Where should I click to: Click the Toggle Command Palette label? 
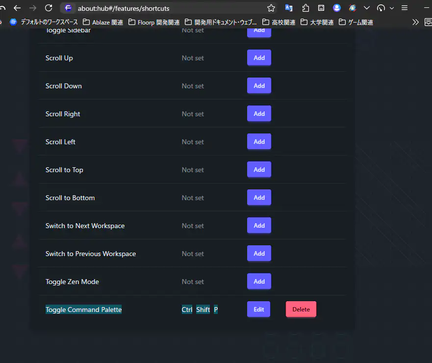click(x=83, y=310)
